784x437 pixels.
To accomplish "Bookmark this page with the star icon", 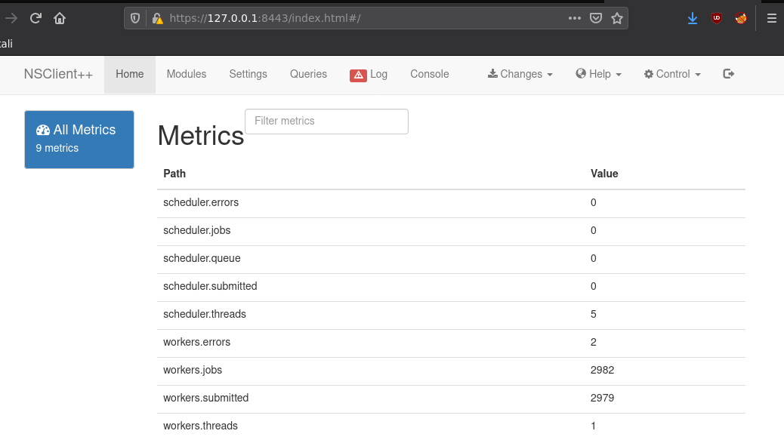I will pyautogui.click(x=616, y=18).
